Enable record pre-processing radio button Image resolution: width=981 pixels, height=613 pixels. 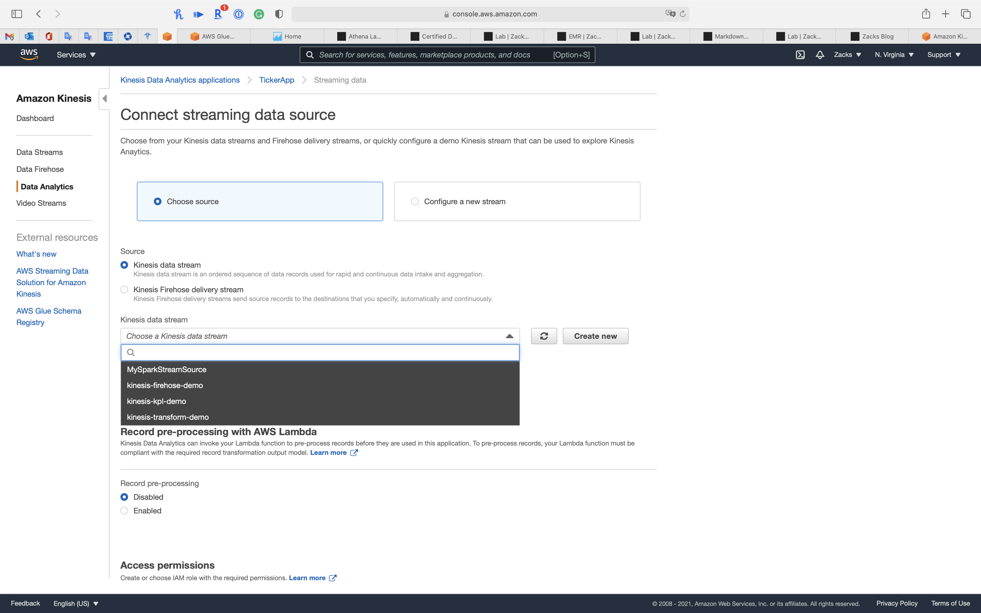point(125,511)
